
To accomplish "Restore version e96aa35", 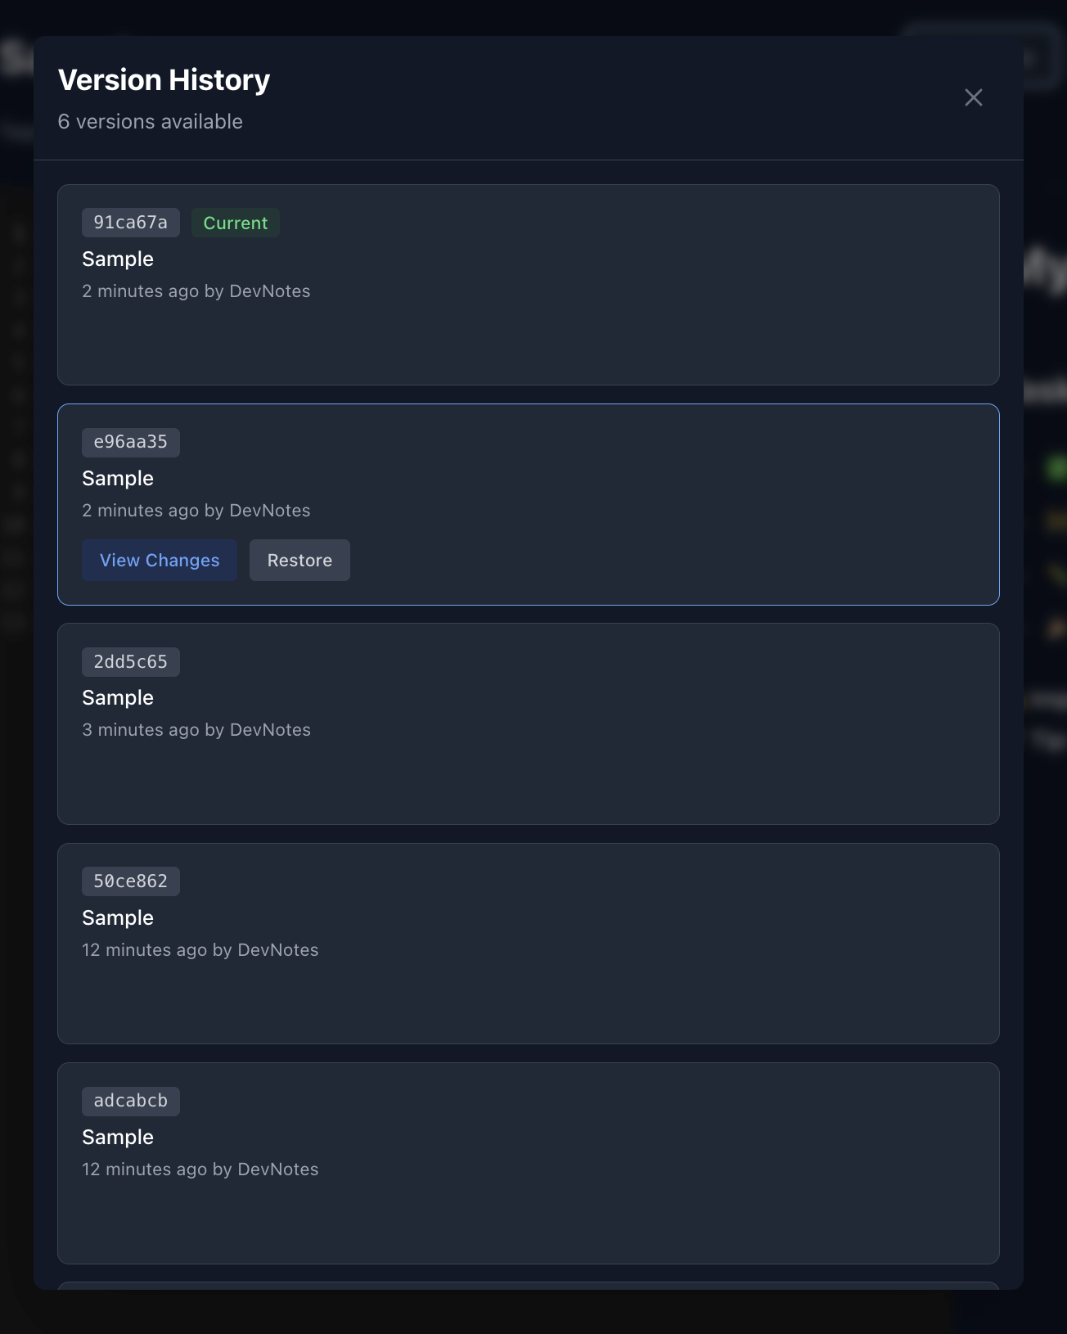I will 299,561.
